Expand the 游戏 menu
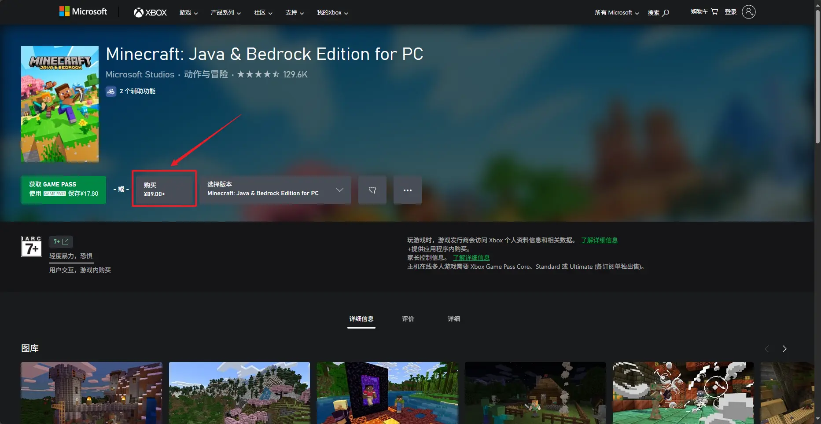Viewport: 821px width, 424px height. tap(188, 13)
